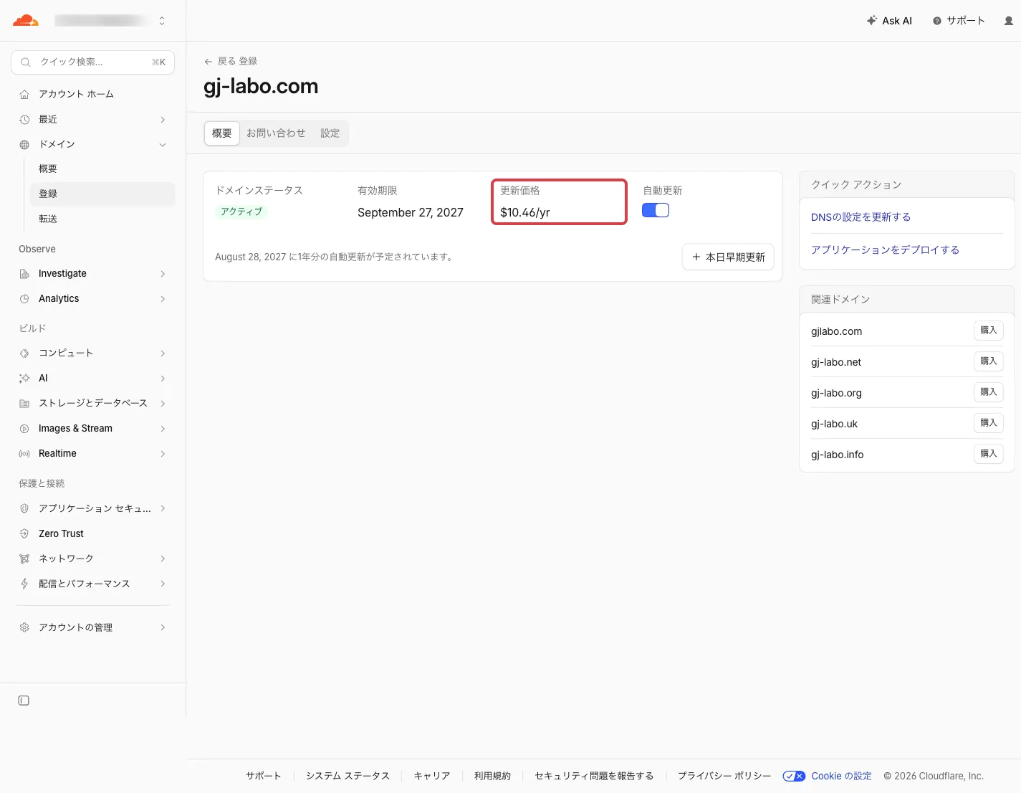The width and height of the screenshot is (1021, 793).
Task: Expand the Investigate submenu chevron
Action: tap(163, 274)
